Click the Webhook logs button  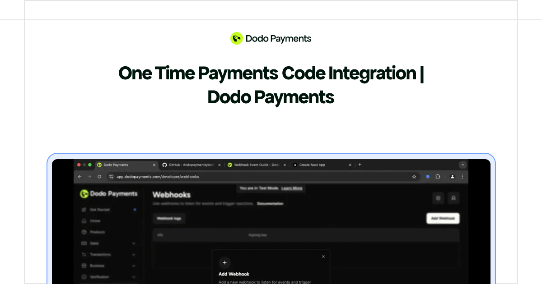click(x=169, y=218)
